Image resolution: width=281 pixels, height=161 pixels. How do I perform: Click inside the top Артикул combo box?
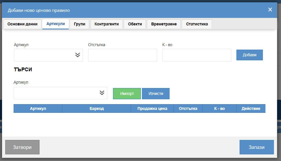coord(48,55)
